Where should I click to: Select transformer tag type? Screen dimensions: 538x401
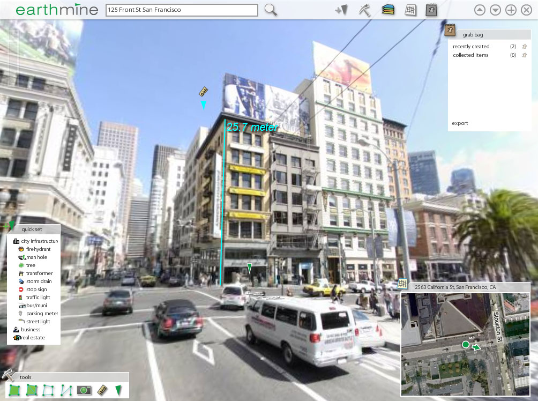tap(36, 273)
